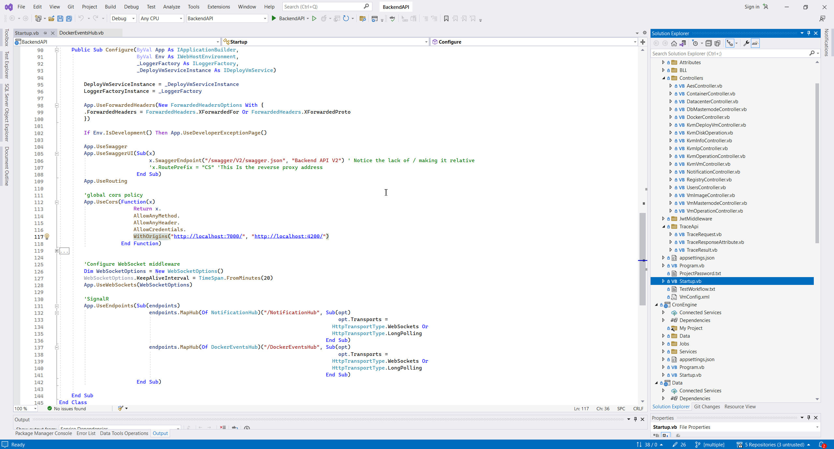This screenshot has height=449, width=834.
Task: Toggle auto-hide pin on Output panel
Action: (635, 419)
